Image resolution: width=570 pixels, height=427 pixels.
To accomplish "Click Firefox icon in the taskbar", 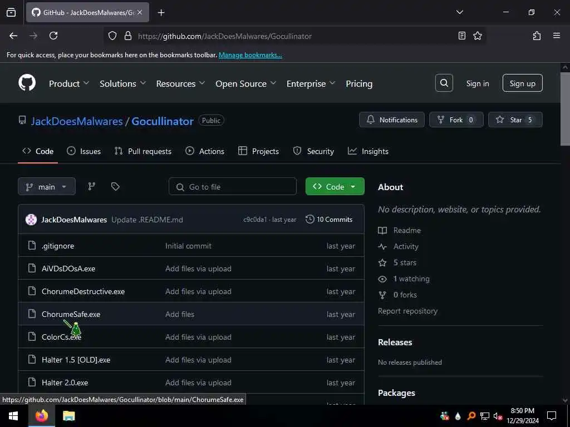I will (x=41, y=416).
